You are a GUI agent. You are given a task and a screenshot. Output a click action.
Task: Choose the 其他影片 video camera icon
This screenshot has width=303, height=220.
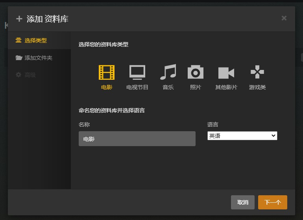coord(226,73)
